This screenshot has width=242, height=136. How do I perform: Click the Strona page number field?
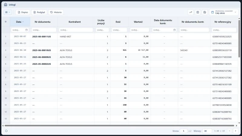pyautogui.click(x=184, y=131)
